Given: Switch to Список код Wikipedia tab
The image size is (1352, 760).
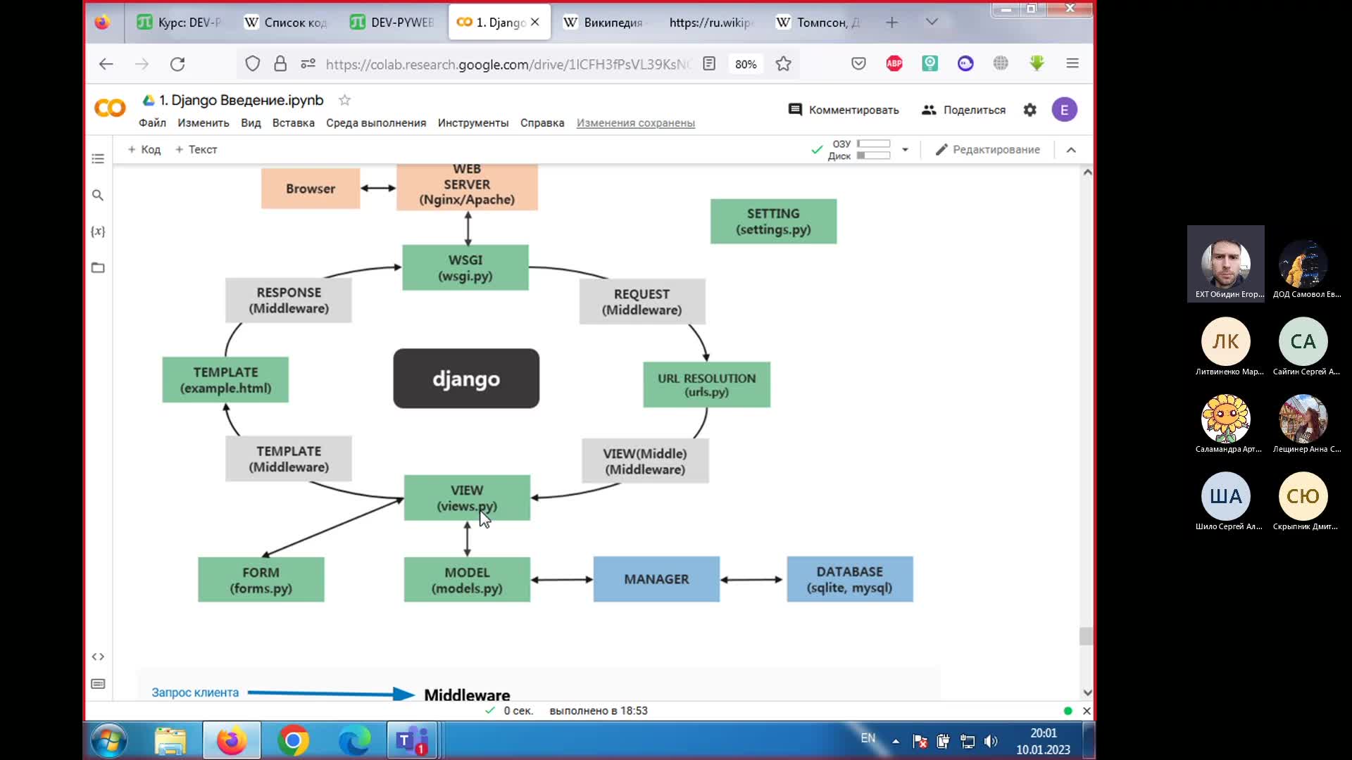Looking at the screenshot, I should [x=286, y=23].
